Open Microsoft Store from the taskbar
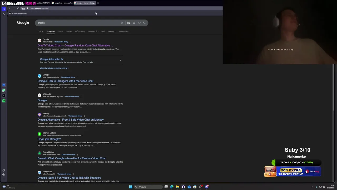Viewport: 337px width, 190px height. point(195,187)
